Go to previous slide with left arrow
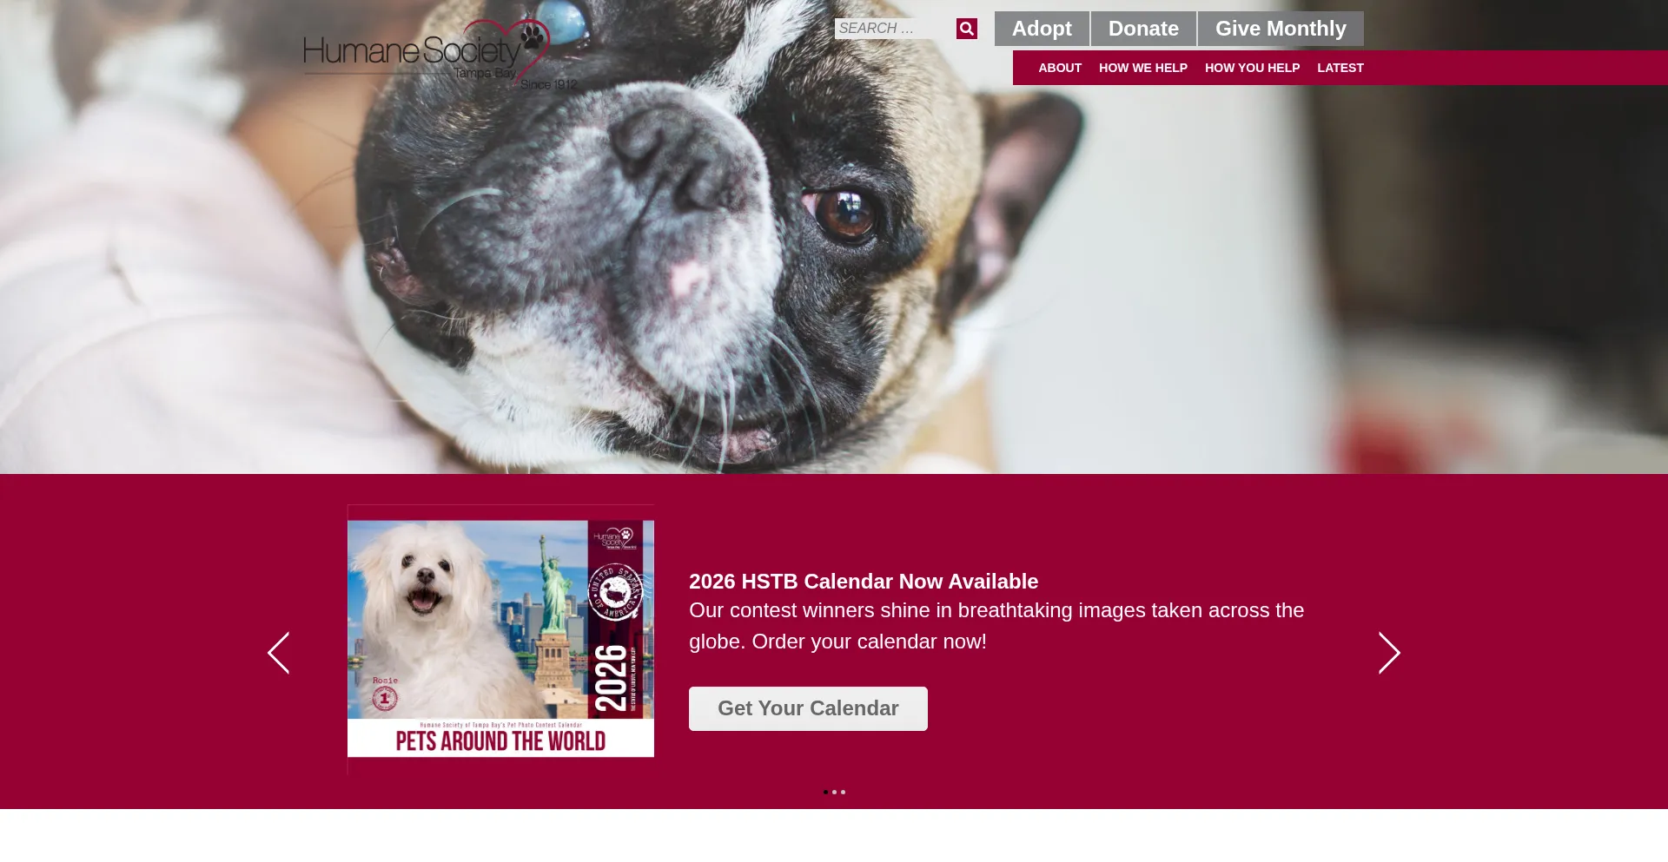This screenshot has width=1668, height=862. coord(278,653)
